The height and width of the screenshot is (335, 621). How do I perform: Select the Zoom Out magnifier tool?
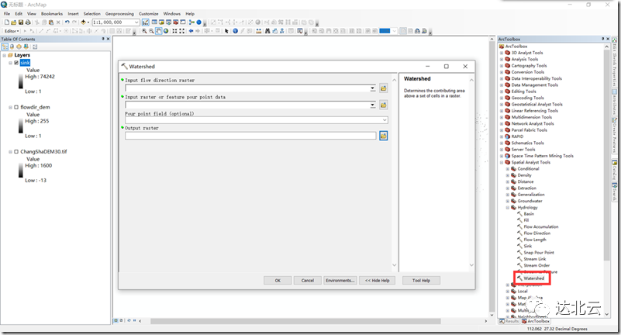[151, 31]
